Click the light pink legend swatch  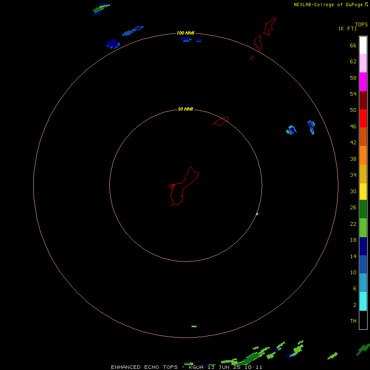[x=363, y=63]
